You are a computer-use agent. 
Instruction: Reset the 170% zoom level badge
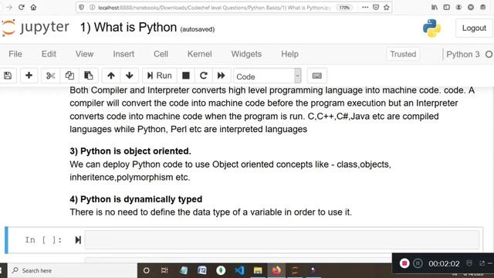pyautogui.click(x=344, y=8)
